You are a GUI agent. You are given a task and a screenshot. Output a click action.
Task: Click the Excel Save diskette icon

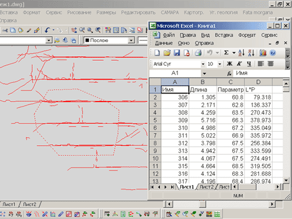(x=177, y=53)
